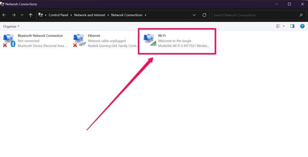308x157 pixels.
Task: Refresh the Network Connections view
Action: 204,15
